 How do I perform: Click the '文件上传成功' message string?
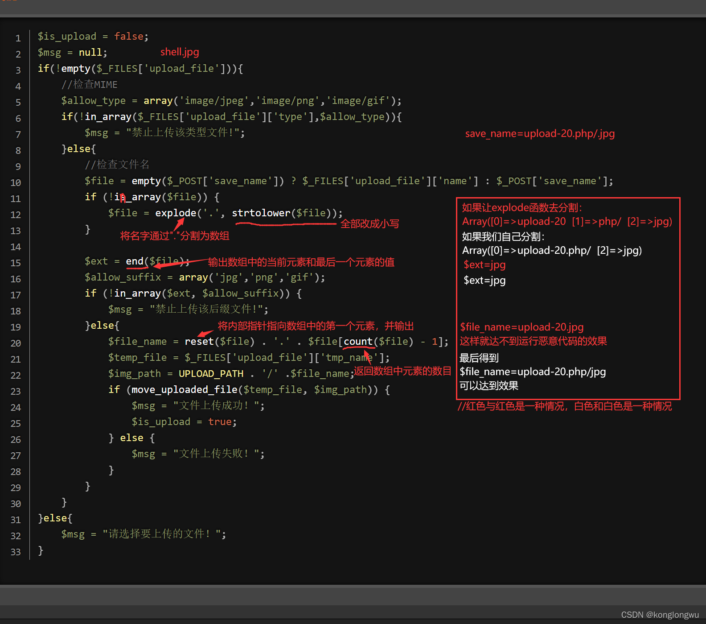point(216,405)
